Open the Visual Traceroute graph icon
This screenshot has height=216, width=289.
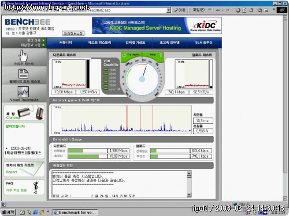click(23, 92)
